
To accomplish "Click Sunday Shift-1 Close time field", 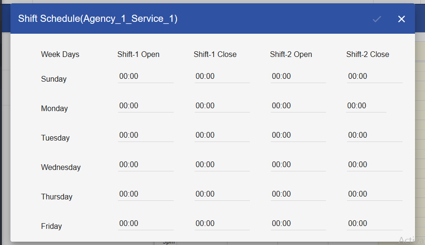I will [x=222, y=76].
